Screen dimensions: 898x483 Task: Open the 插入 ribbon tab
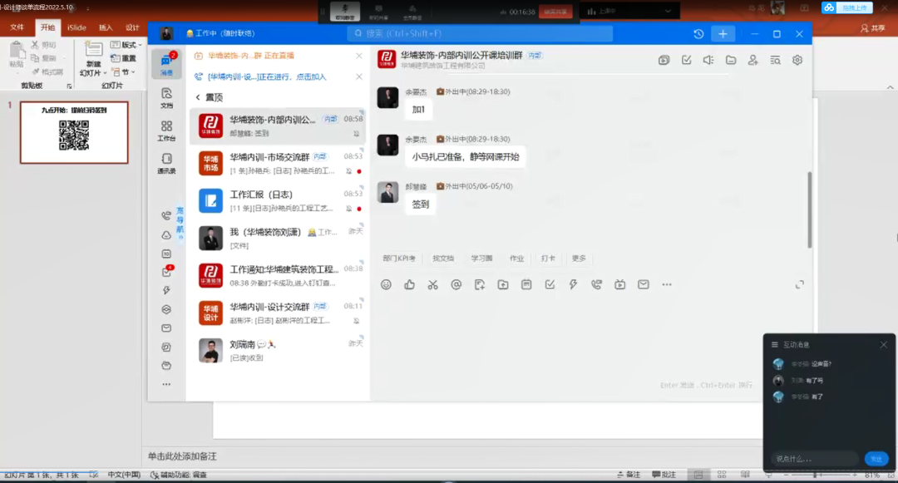coord(105,27)
